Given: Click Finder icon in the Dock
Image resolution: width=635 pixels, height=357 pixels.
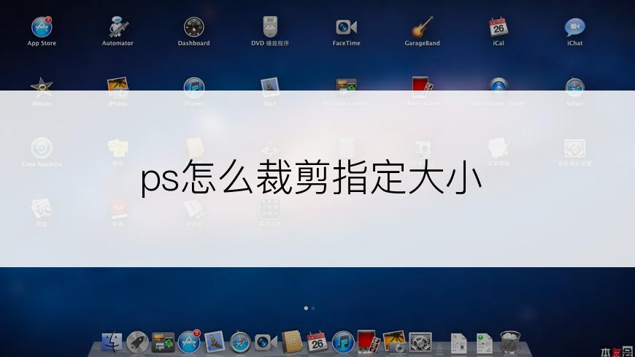Looking at the screenshot, I should pyautogui.click(x=112, y=342).
